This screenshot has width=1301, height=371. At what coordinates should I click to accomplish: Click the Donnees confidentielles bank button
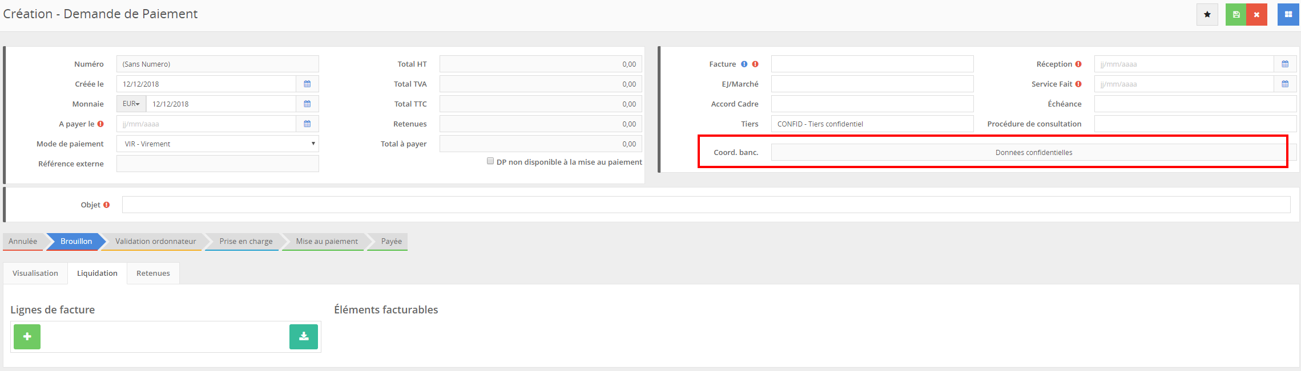1033,153
